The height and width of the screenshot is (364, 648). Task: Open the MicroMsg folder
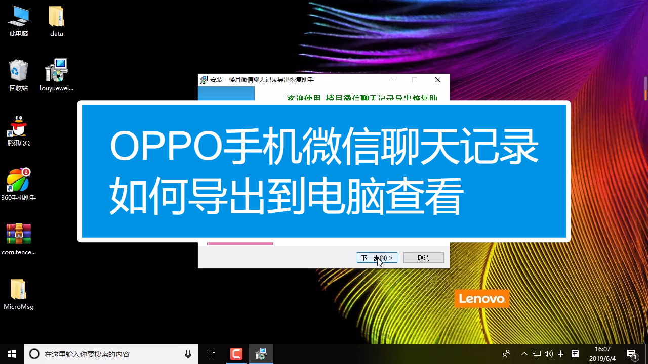click(19, 294)
